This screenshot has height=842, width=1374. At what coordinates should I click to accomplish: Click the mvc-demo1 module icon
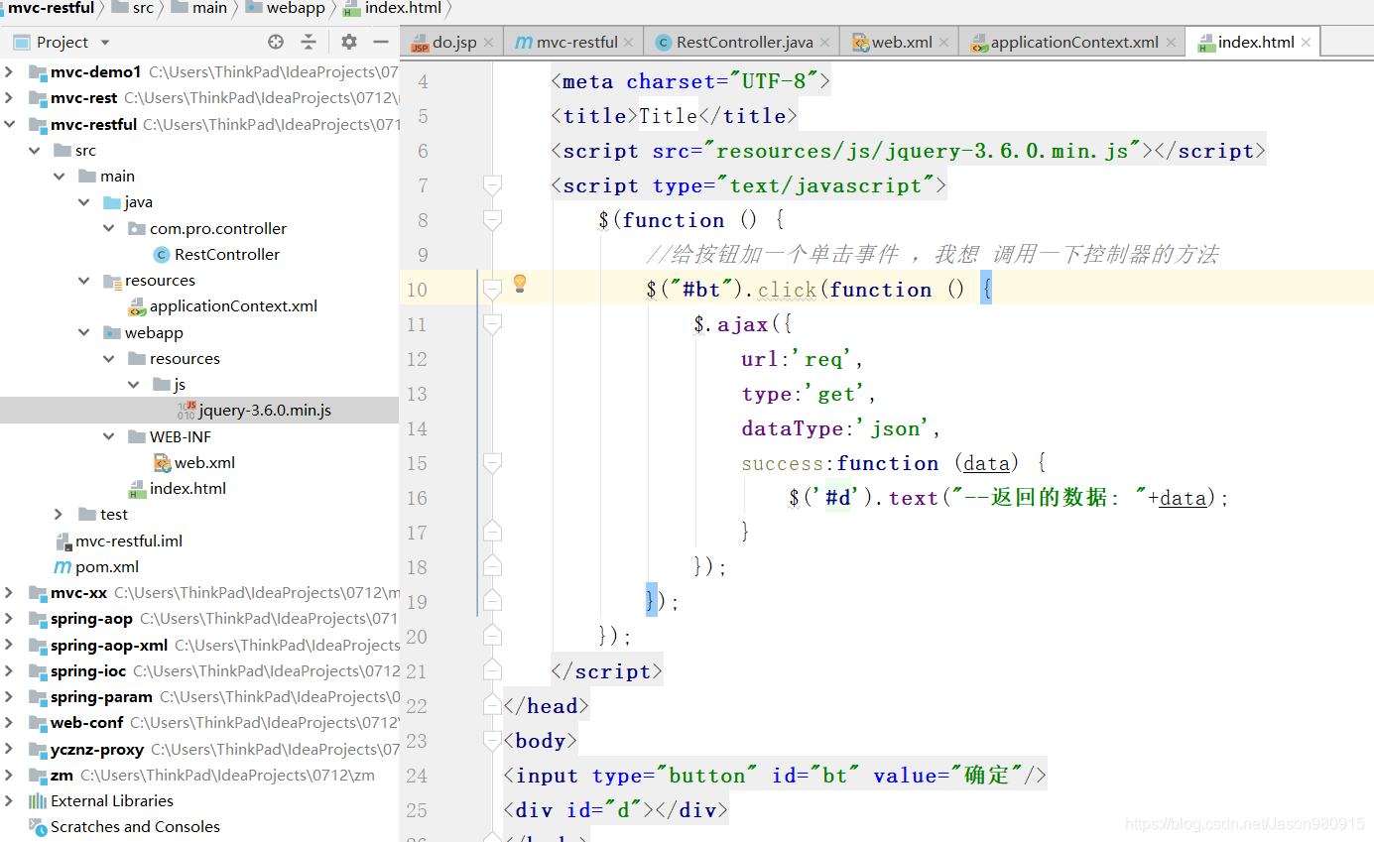[38, 72]
